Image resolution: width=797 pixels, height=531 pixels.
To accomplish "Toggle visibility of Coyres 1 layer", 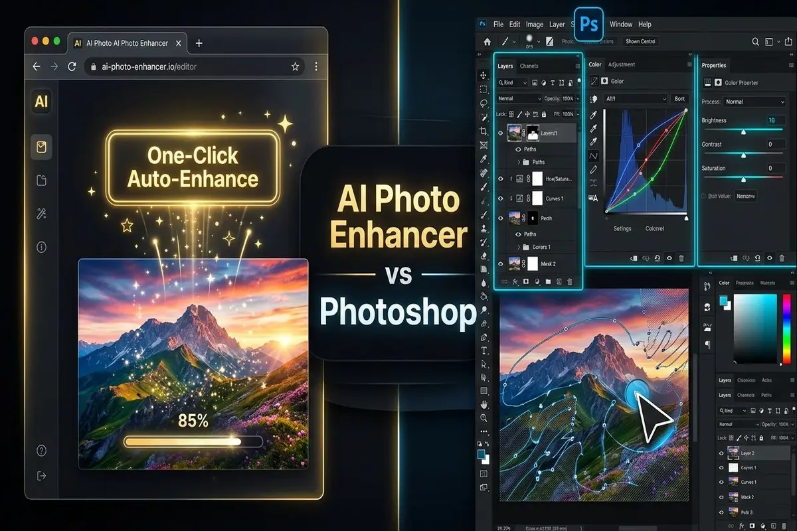I will (721, 467).
